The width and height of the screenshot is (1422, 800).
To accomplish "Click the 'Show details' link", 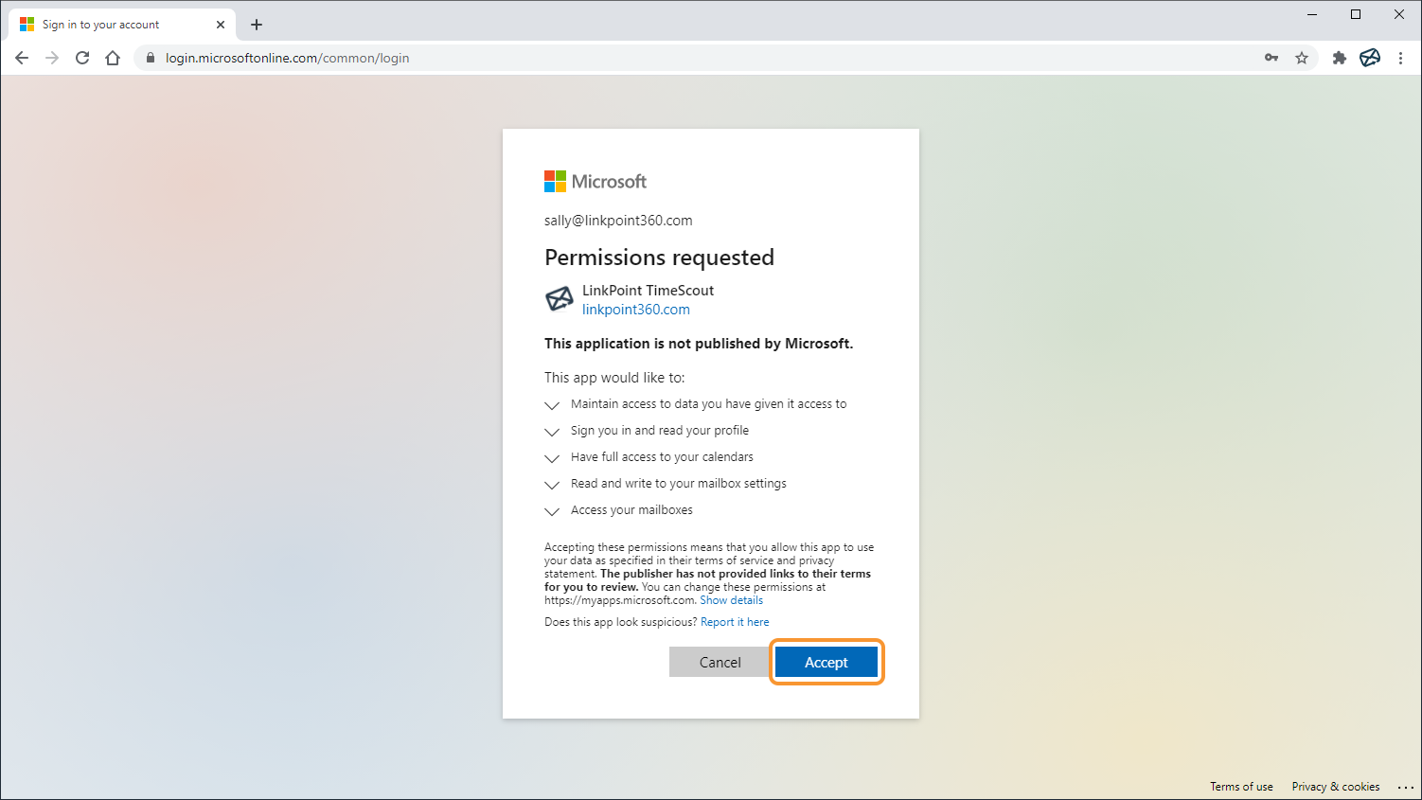I will [731, 600].
